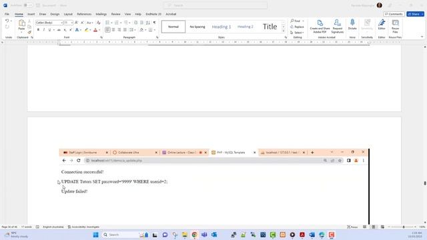The height and width of the screenshot is (240, 427).
Task: Apply the Heading 1 style
Action: (221, 27)
